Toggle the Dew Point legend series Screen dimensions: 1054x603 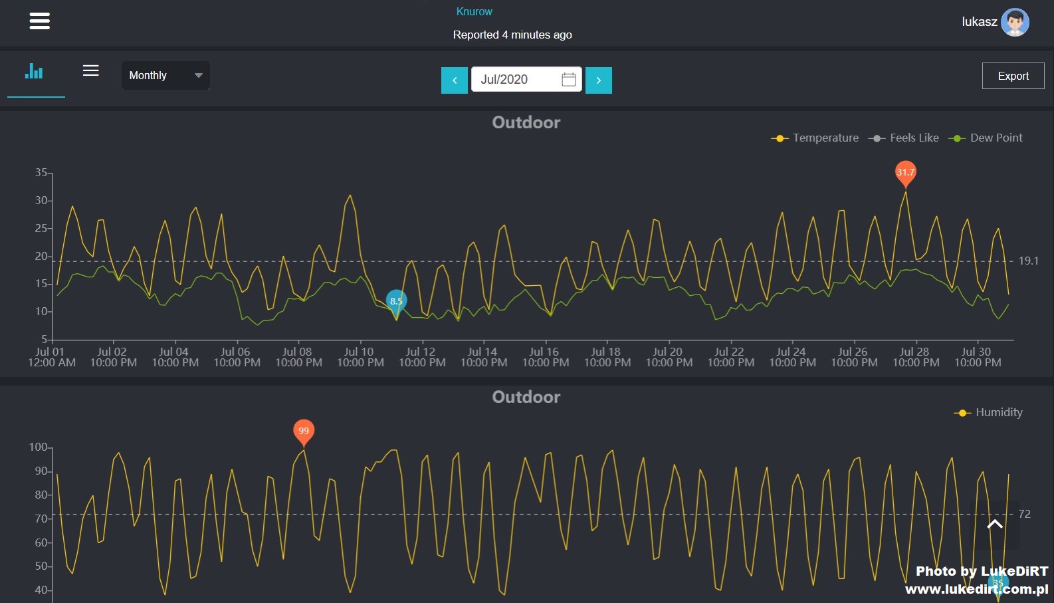pyautogui.click(x=986, y=138)
